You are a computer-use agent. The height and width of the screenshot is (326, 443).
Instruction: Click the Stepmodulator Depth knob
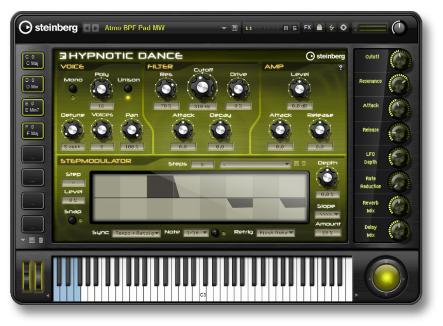pos(327,178)
